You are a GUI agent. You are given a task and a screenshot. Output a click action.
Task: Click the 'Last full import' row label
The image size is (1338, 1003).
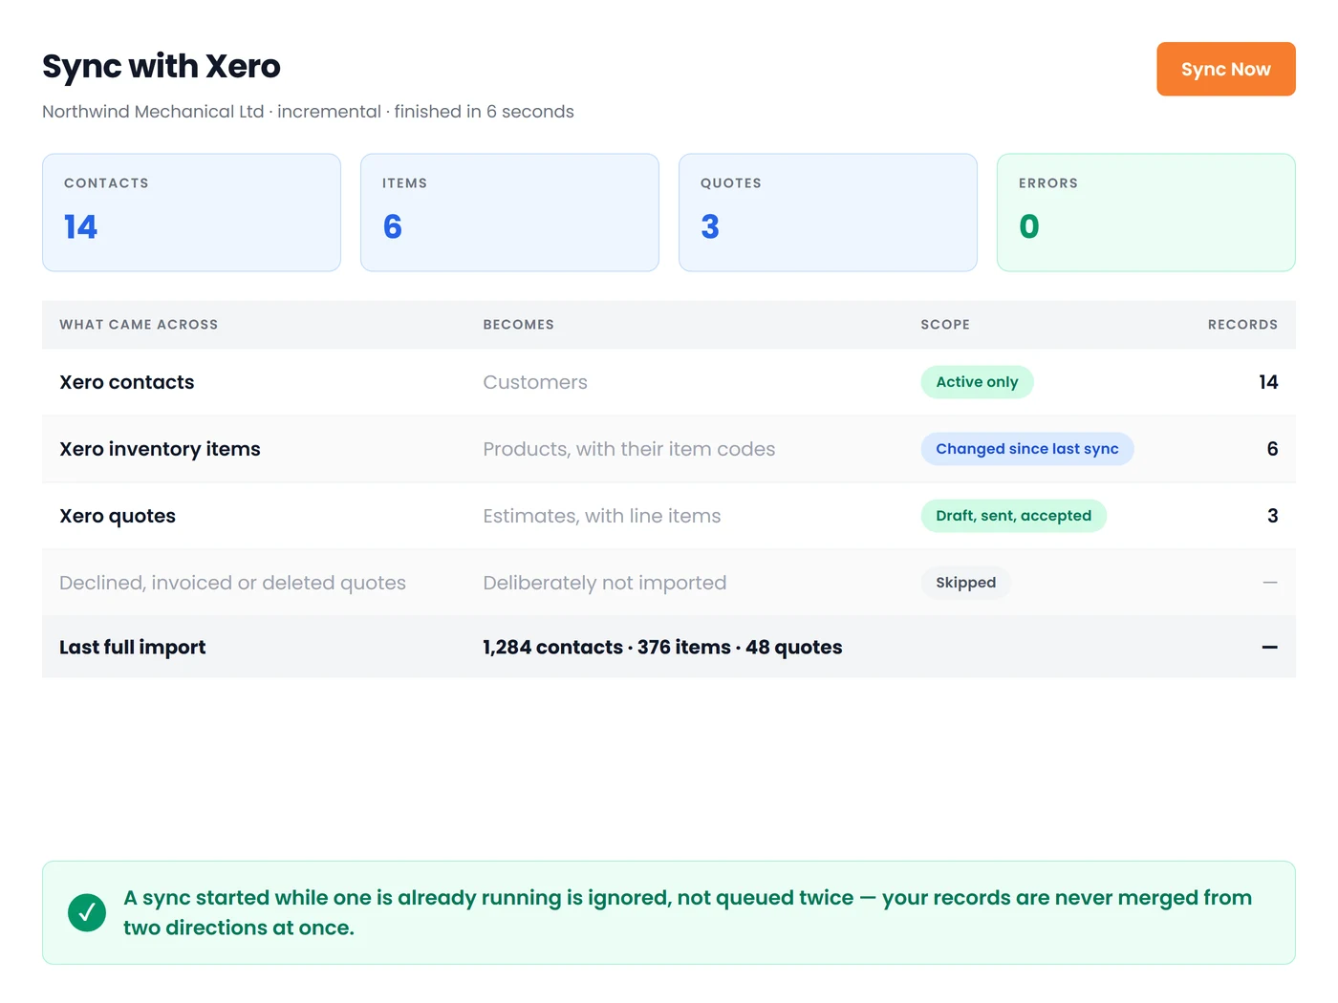tap(133, 647)
